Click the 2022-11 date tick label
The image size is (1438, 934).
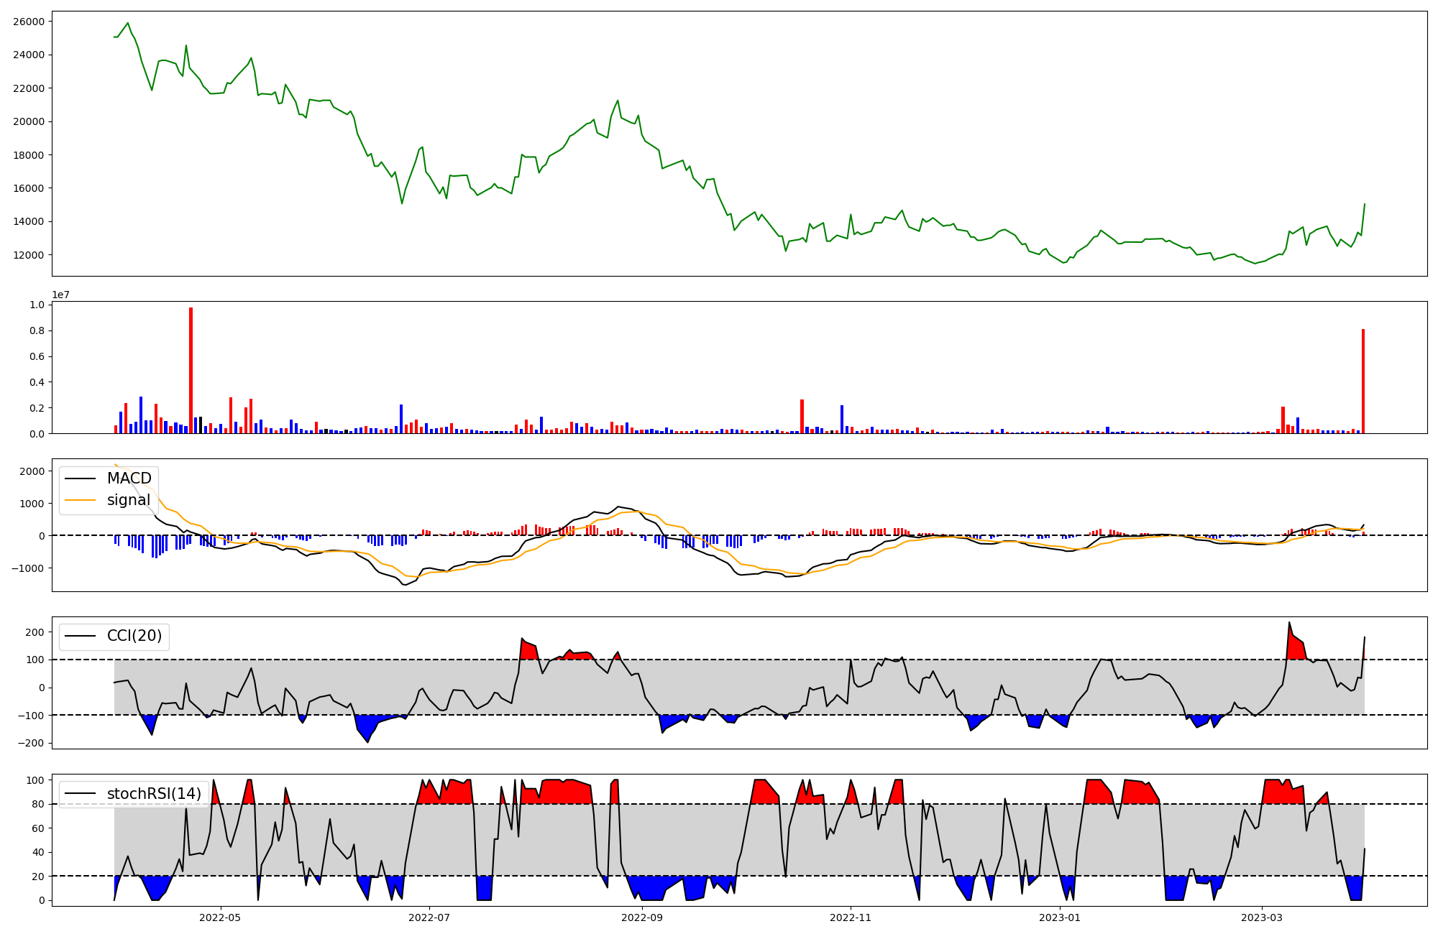coord(851,917)
